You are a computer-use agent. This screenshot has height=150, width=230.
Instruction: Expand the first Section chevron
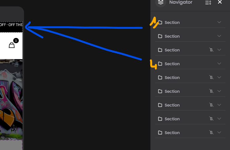point(219,22)
